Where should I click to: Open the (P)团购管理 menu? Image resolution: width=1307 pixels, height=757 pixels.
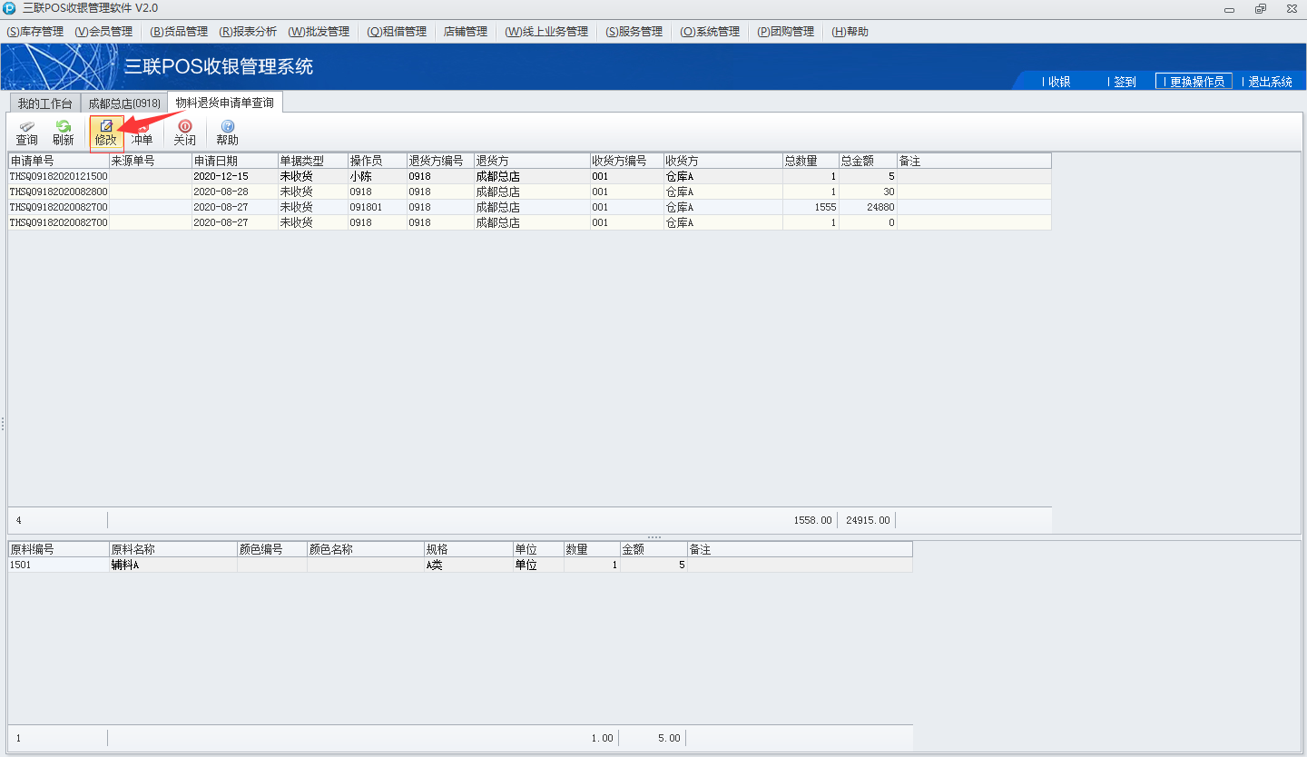786,31
